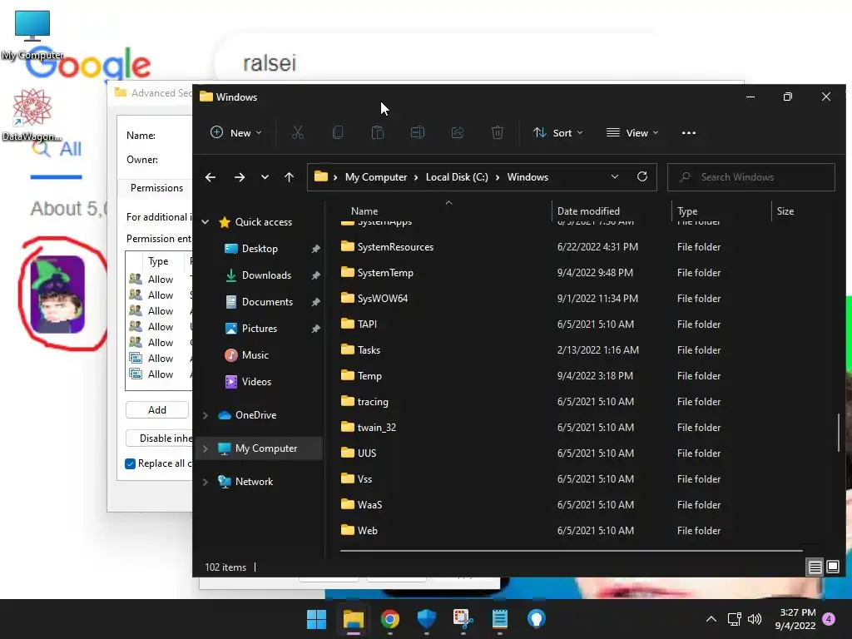Click the Search Windows input box
This screenshot has width=852, height=639.
click(x=751, y=177)
